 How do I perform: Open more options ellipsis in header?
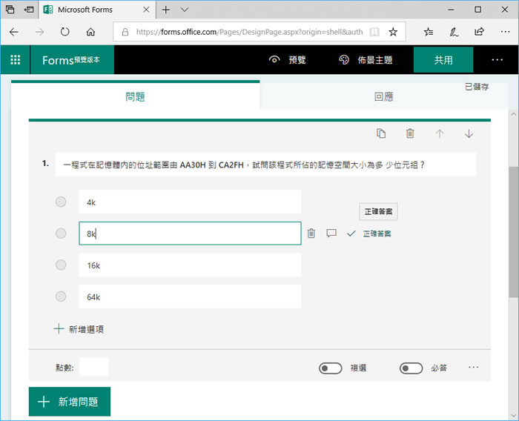[x=497, y=60]
